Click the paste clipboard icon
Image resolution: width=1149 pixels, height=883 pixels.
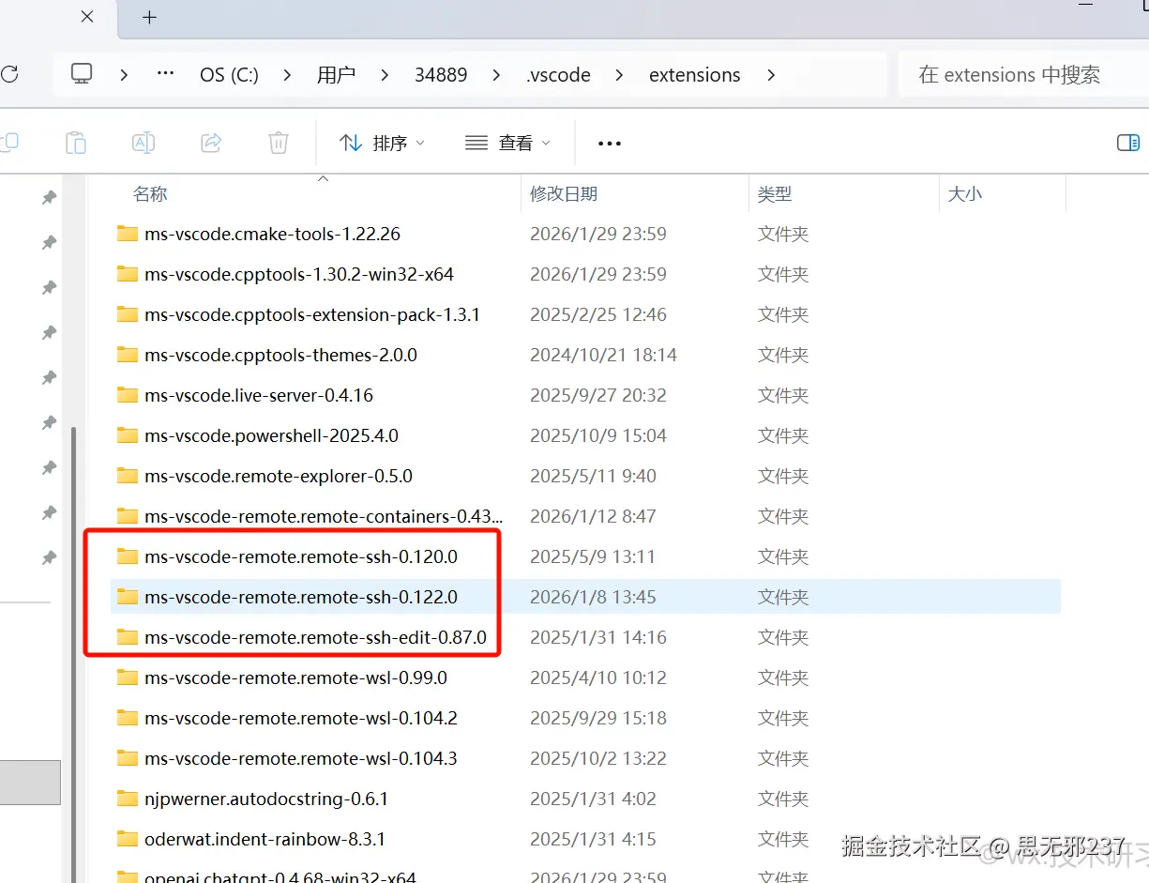coord(75,143)
